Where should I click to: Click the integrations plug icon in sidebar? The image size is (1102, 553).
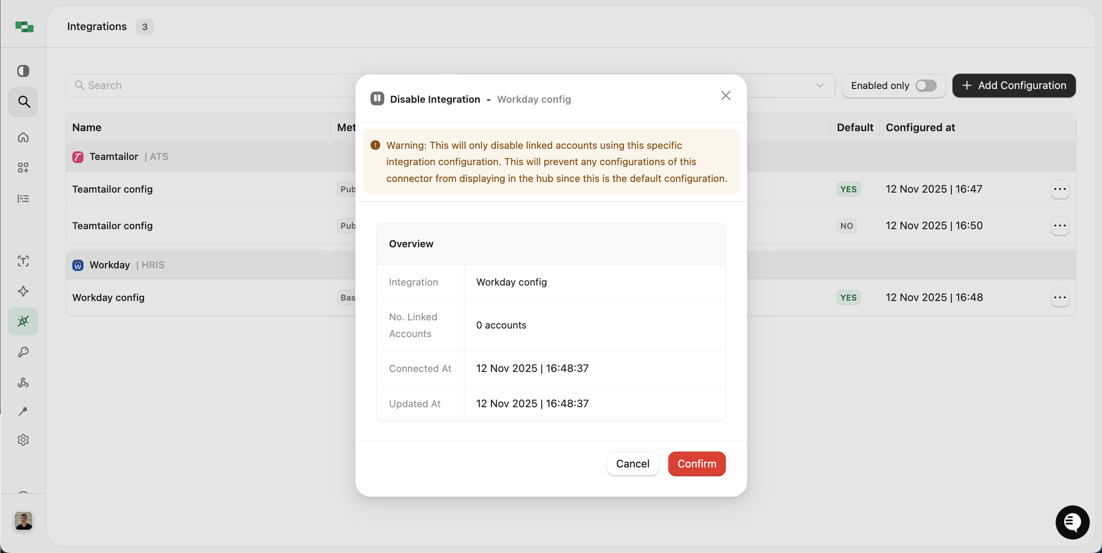tap(23, 321)
